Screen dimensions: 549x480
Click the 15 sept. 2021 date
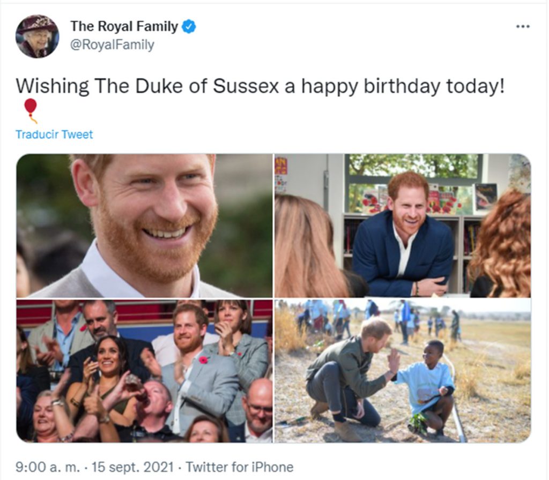click(133, 467)
